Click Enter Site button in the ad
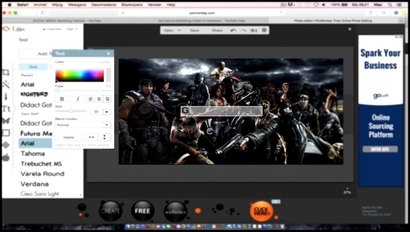 click(380, 149)
